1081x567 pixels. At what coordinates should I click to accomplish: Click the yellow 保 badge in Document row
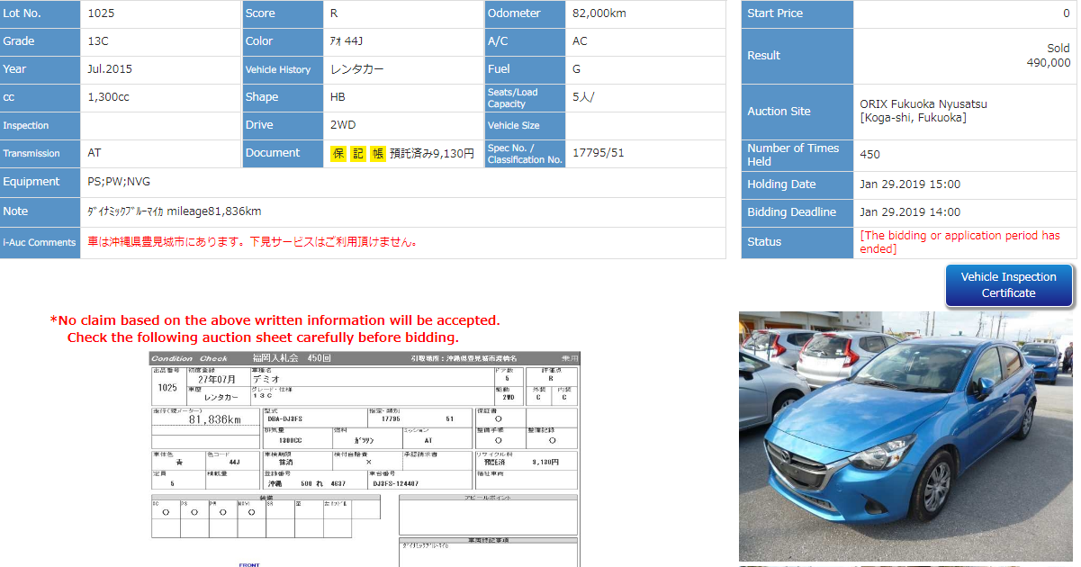338,154
